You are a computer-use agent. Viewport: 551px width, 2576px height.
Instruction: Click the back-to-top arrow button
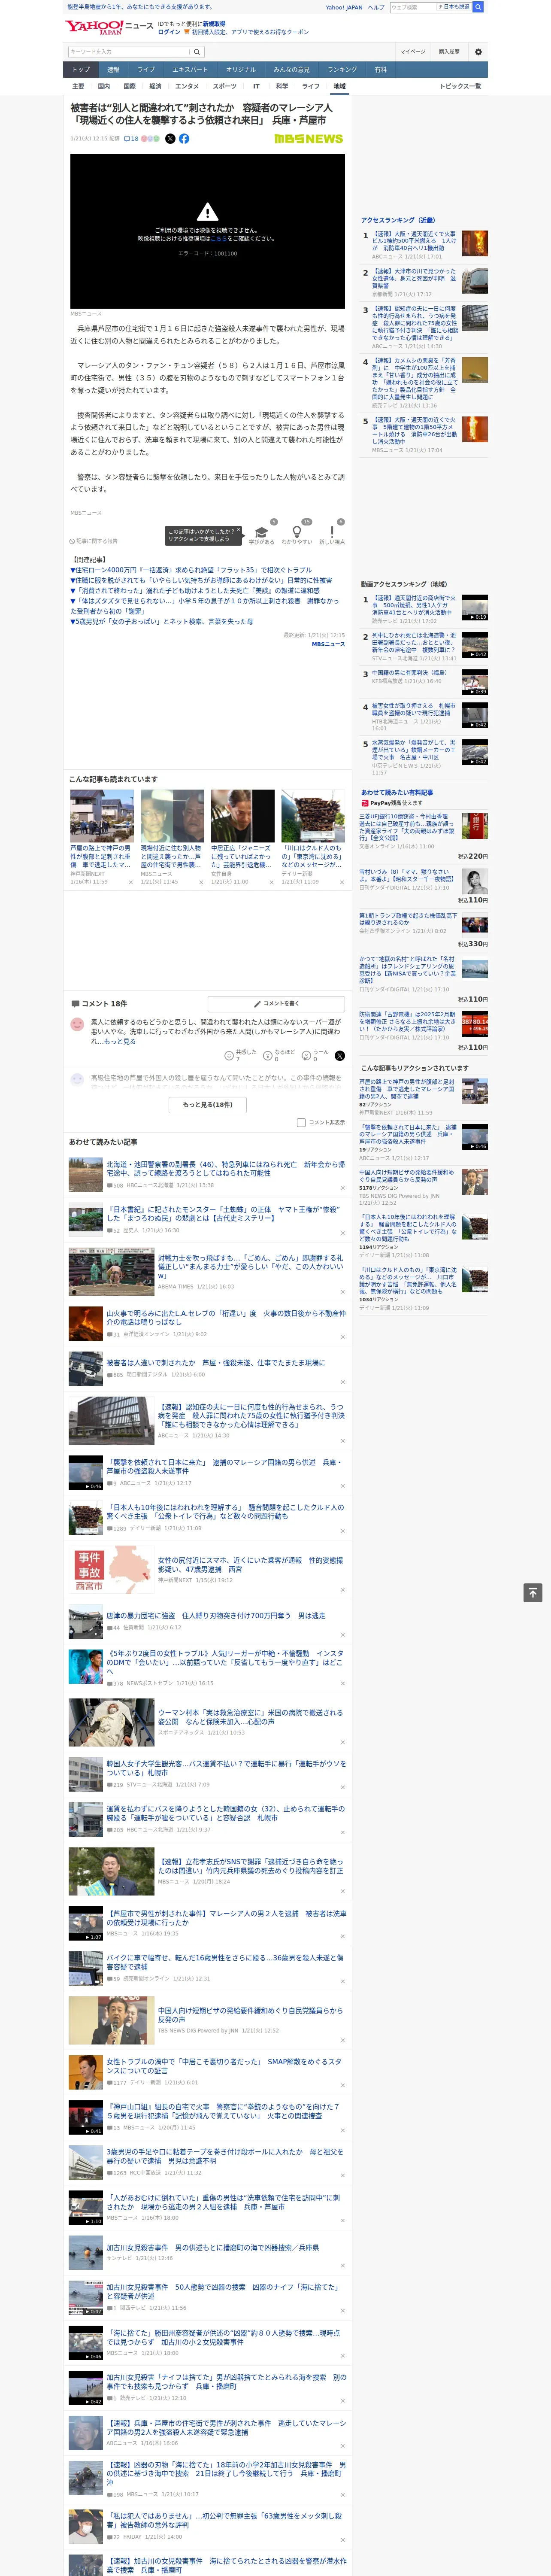pyautogui.click(x=533, y=1593)
